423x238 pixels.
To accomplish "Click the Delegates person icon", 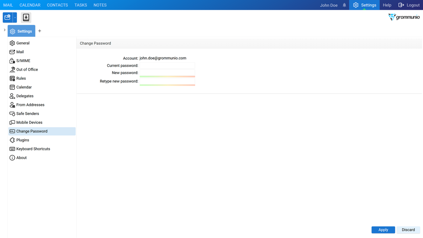I will click(x=12, y=96).
